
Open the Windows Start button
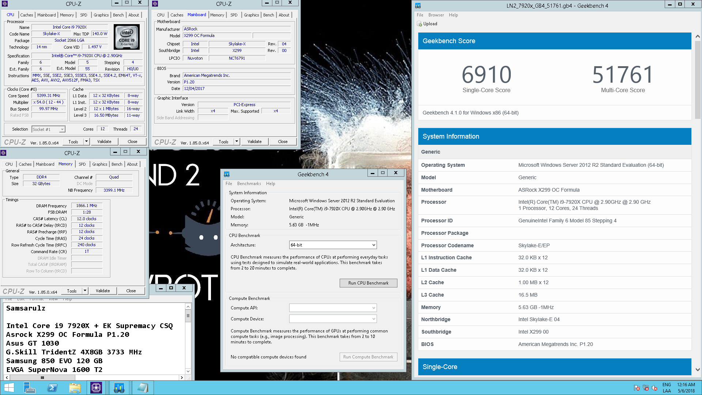(9, 388)
